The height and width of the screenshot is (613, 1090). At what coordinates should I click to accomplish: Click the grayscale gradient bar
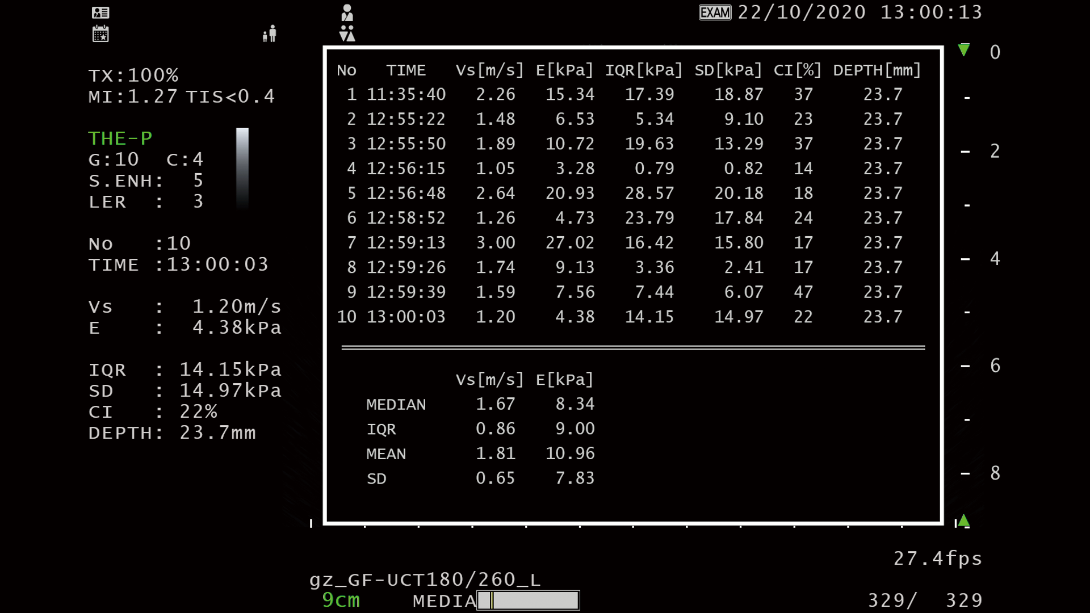click(242, 169)
